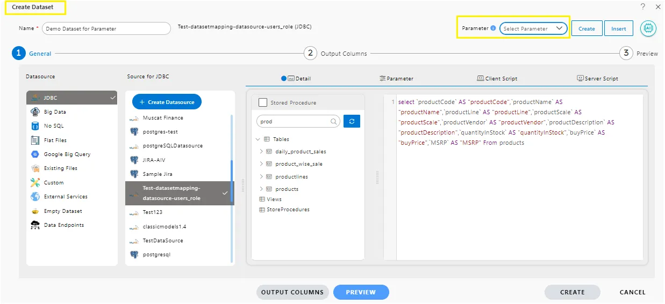Viewport: 665px width, 304px height.
Task: Click the Sample Jira datasource icon
Action: 134,174
